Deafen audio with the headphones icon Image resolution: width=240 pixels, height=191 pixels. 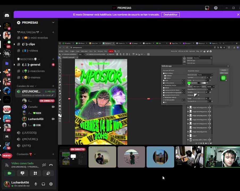[x=43, y=184]
